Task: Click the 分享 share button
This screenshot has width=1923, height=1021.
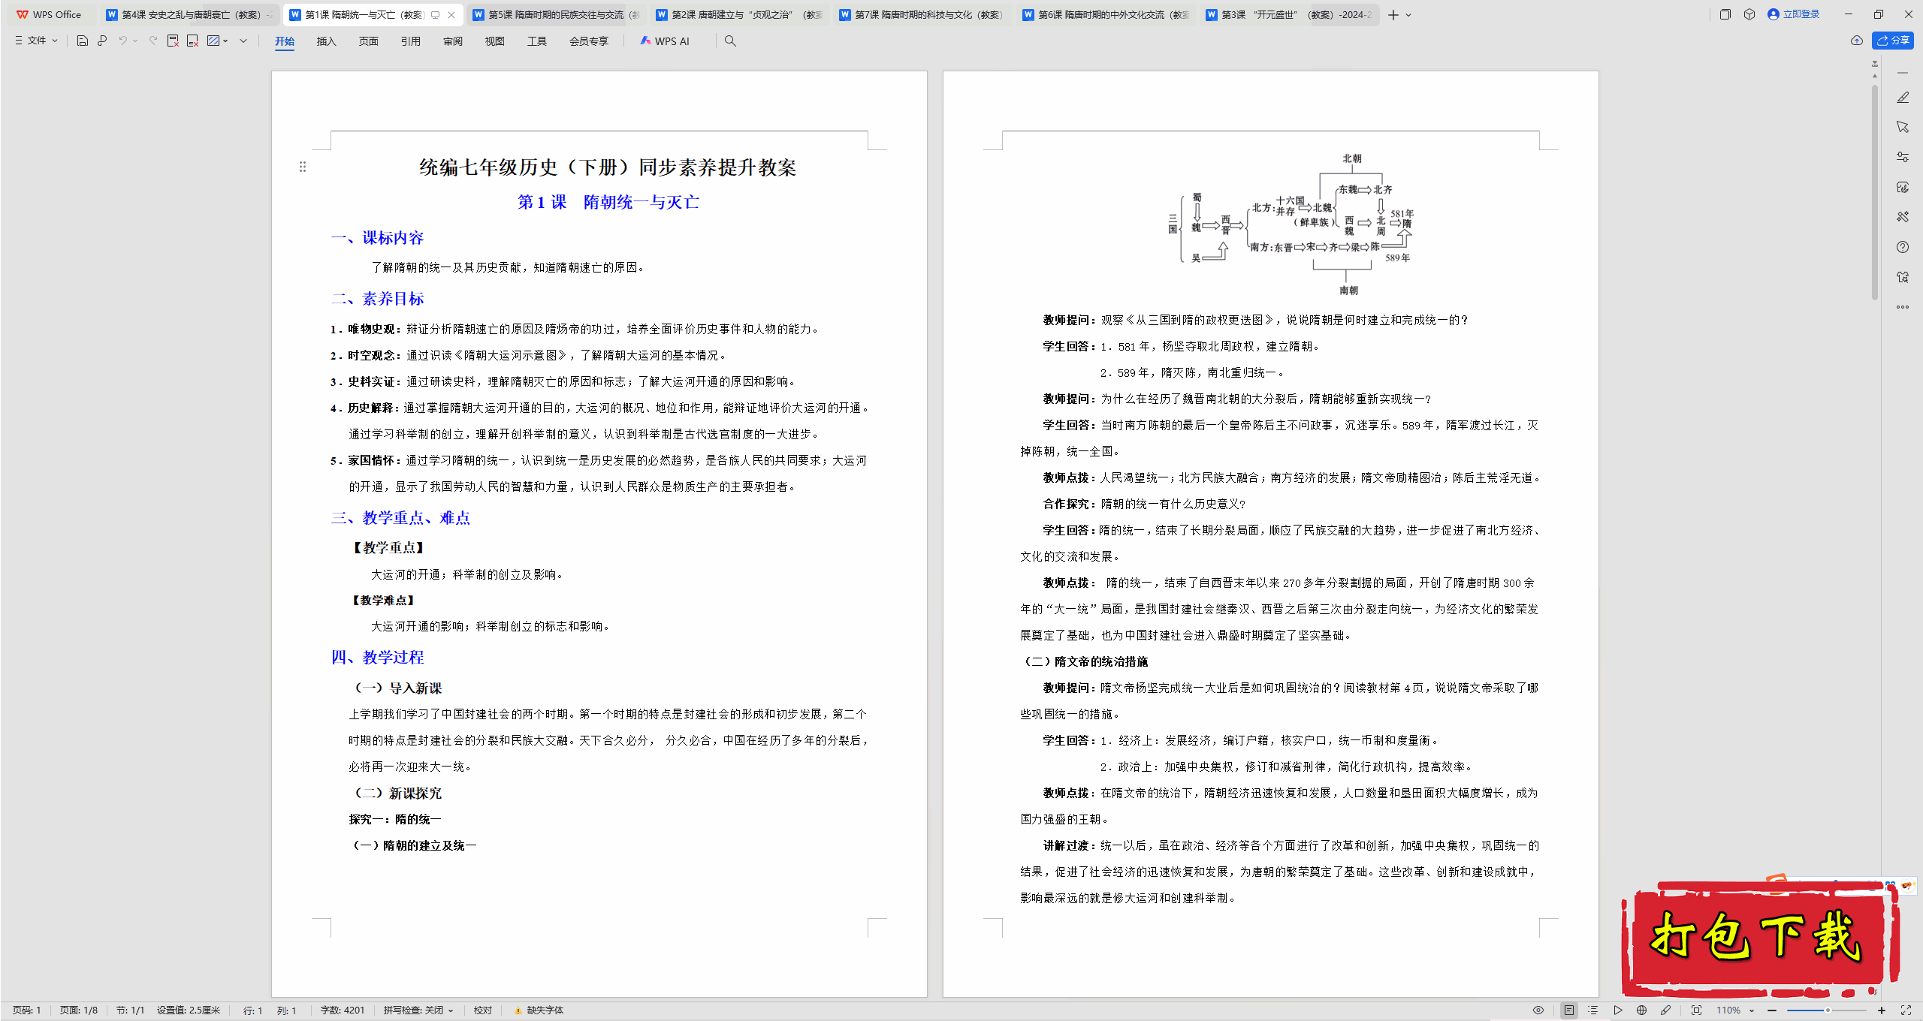Action: point(1893,41)
